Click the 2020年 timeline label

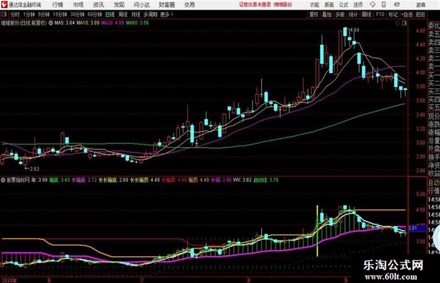coord(9,280)
